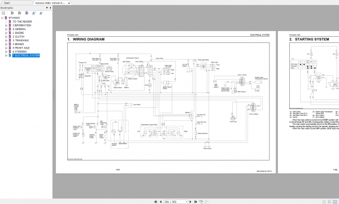The height and width of the screenshot is (204, 339).
Task: Click the second gray bookmark toolbar icon
Action: 19,13
